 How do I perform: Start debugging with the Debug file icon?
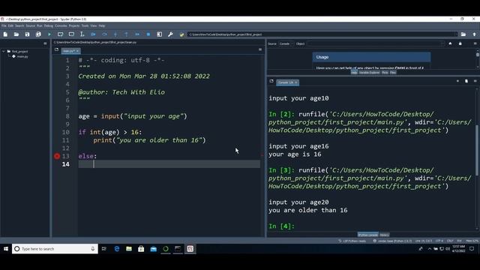click(x=93, y=34)
